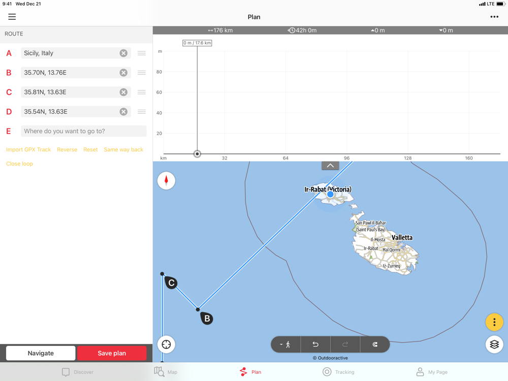Click Import GPX Track link
This screenshot has height=381, width=508.
[28, 149]
